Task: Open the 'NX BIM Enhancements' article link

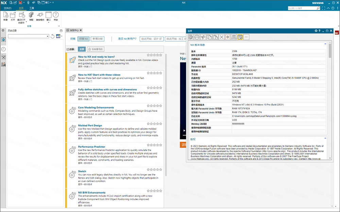Action: point(92,193)
